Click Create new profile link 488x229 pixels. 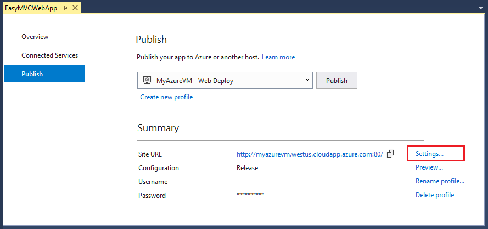coord(166,97)
